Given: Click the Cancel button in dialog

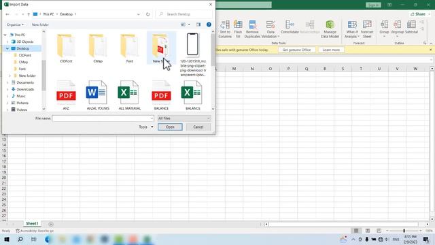Looking at the screenshot, I should point(198,127).
